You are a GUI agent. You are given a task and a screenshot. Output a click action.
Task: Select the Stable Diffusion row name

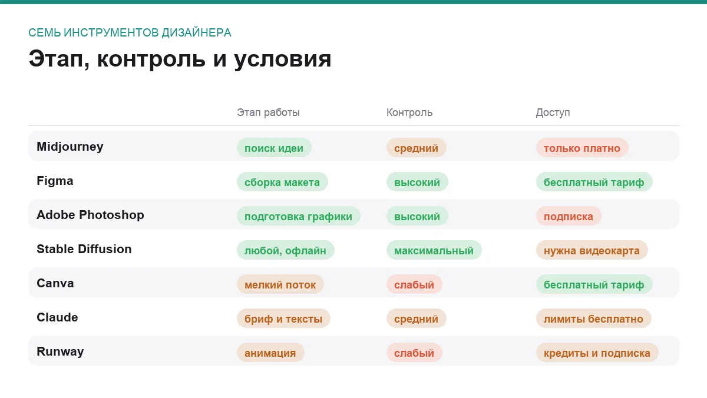[x=84, y=249]
